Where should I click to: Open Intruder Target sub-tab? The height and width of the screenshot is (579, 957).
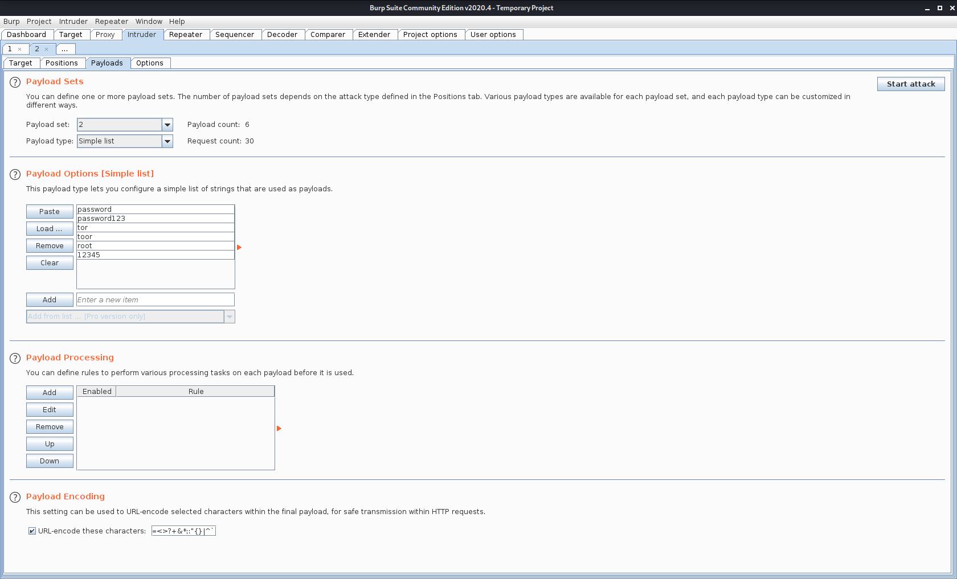click(21, 63)
